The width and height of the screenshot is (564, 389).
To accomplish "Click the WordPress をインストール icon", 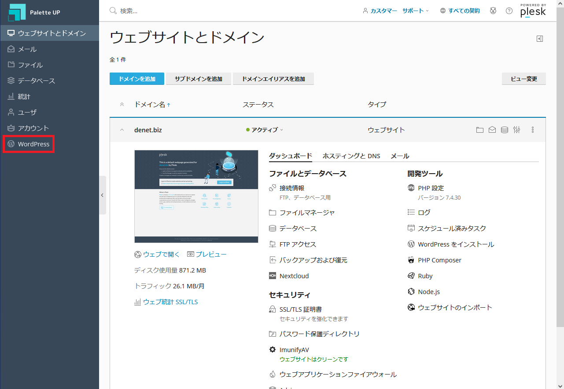I will point(411,244).
